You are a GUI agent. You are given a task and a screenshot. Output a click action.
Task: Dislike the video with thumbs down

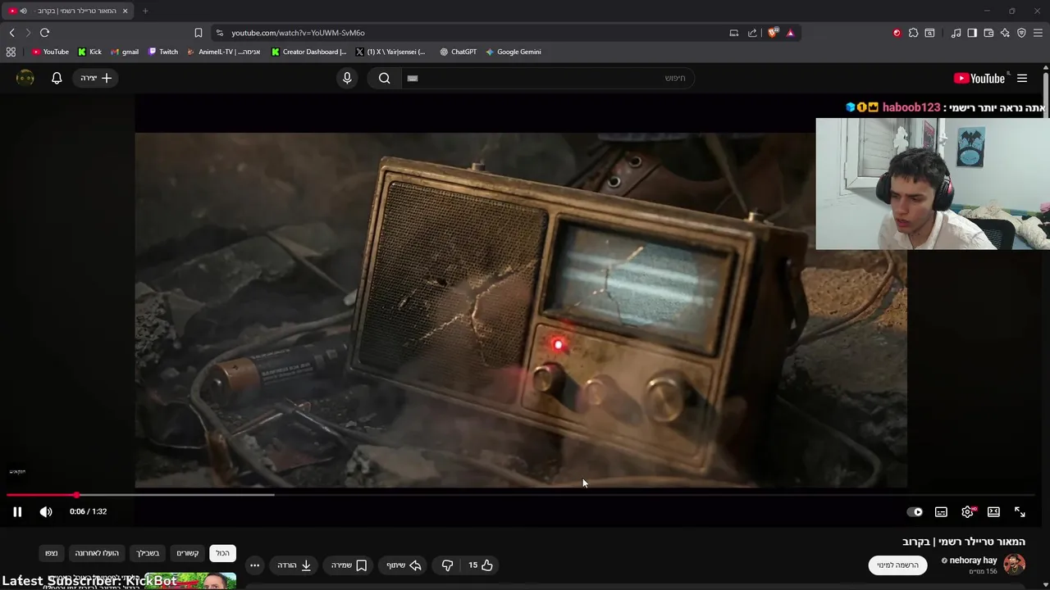tap(447, 565)
